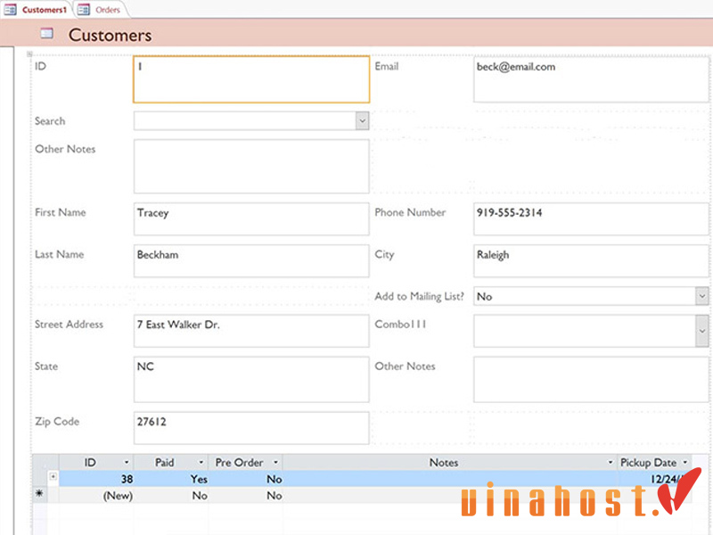Click the Pre Order cell in order 38 row

246,479
